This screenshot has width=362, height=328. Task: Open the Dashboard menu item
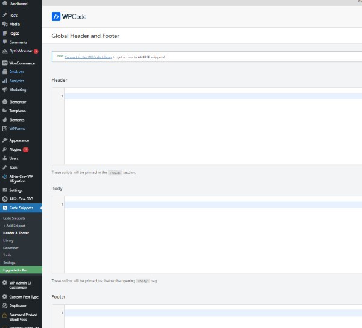[x=18, y=4]
